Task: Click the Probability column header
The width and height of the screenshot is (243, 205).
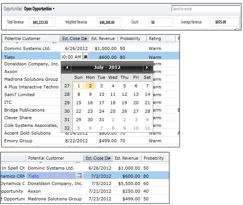Action: pyautogui.click(x=130, y=39)
